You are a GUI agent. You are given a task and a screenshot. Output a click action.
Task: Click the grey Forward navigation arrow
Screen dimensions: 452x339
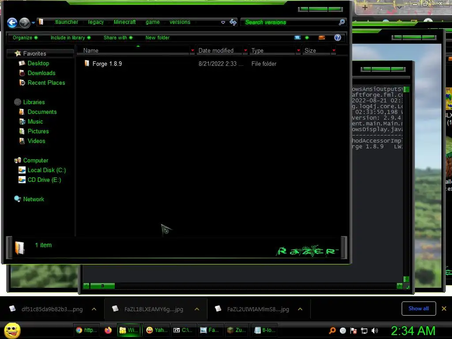point(25,23)
